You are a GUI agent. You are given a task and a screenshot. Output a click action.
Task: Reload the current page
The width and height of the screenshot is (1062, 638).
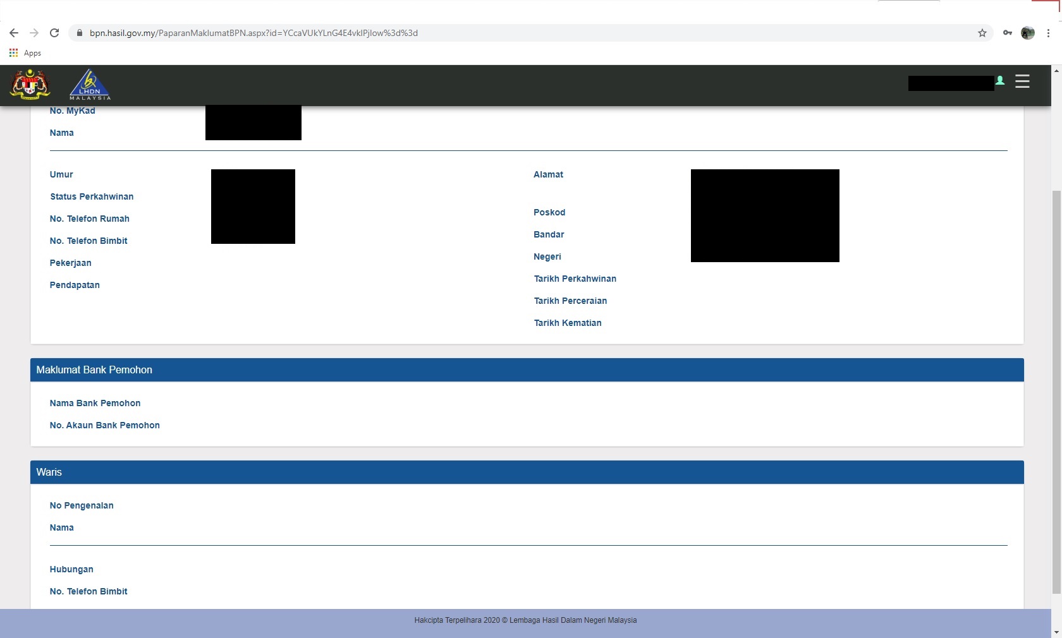pos(54,33)
